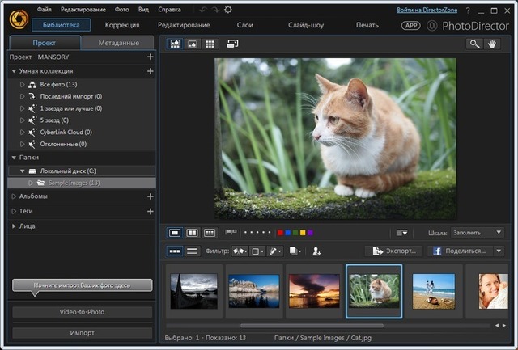Toggle compare two photos view

193,233
